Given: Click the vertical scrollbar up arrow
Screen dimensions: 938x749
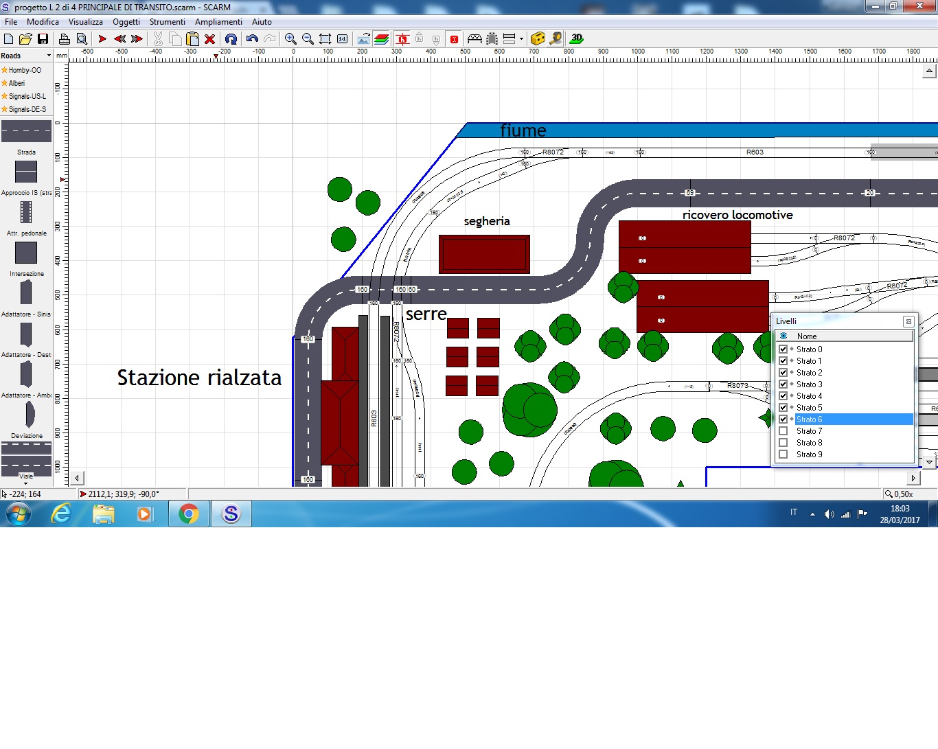Looking at the screenshot, I should (929, 71).
